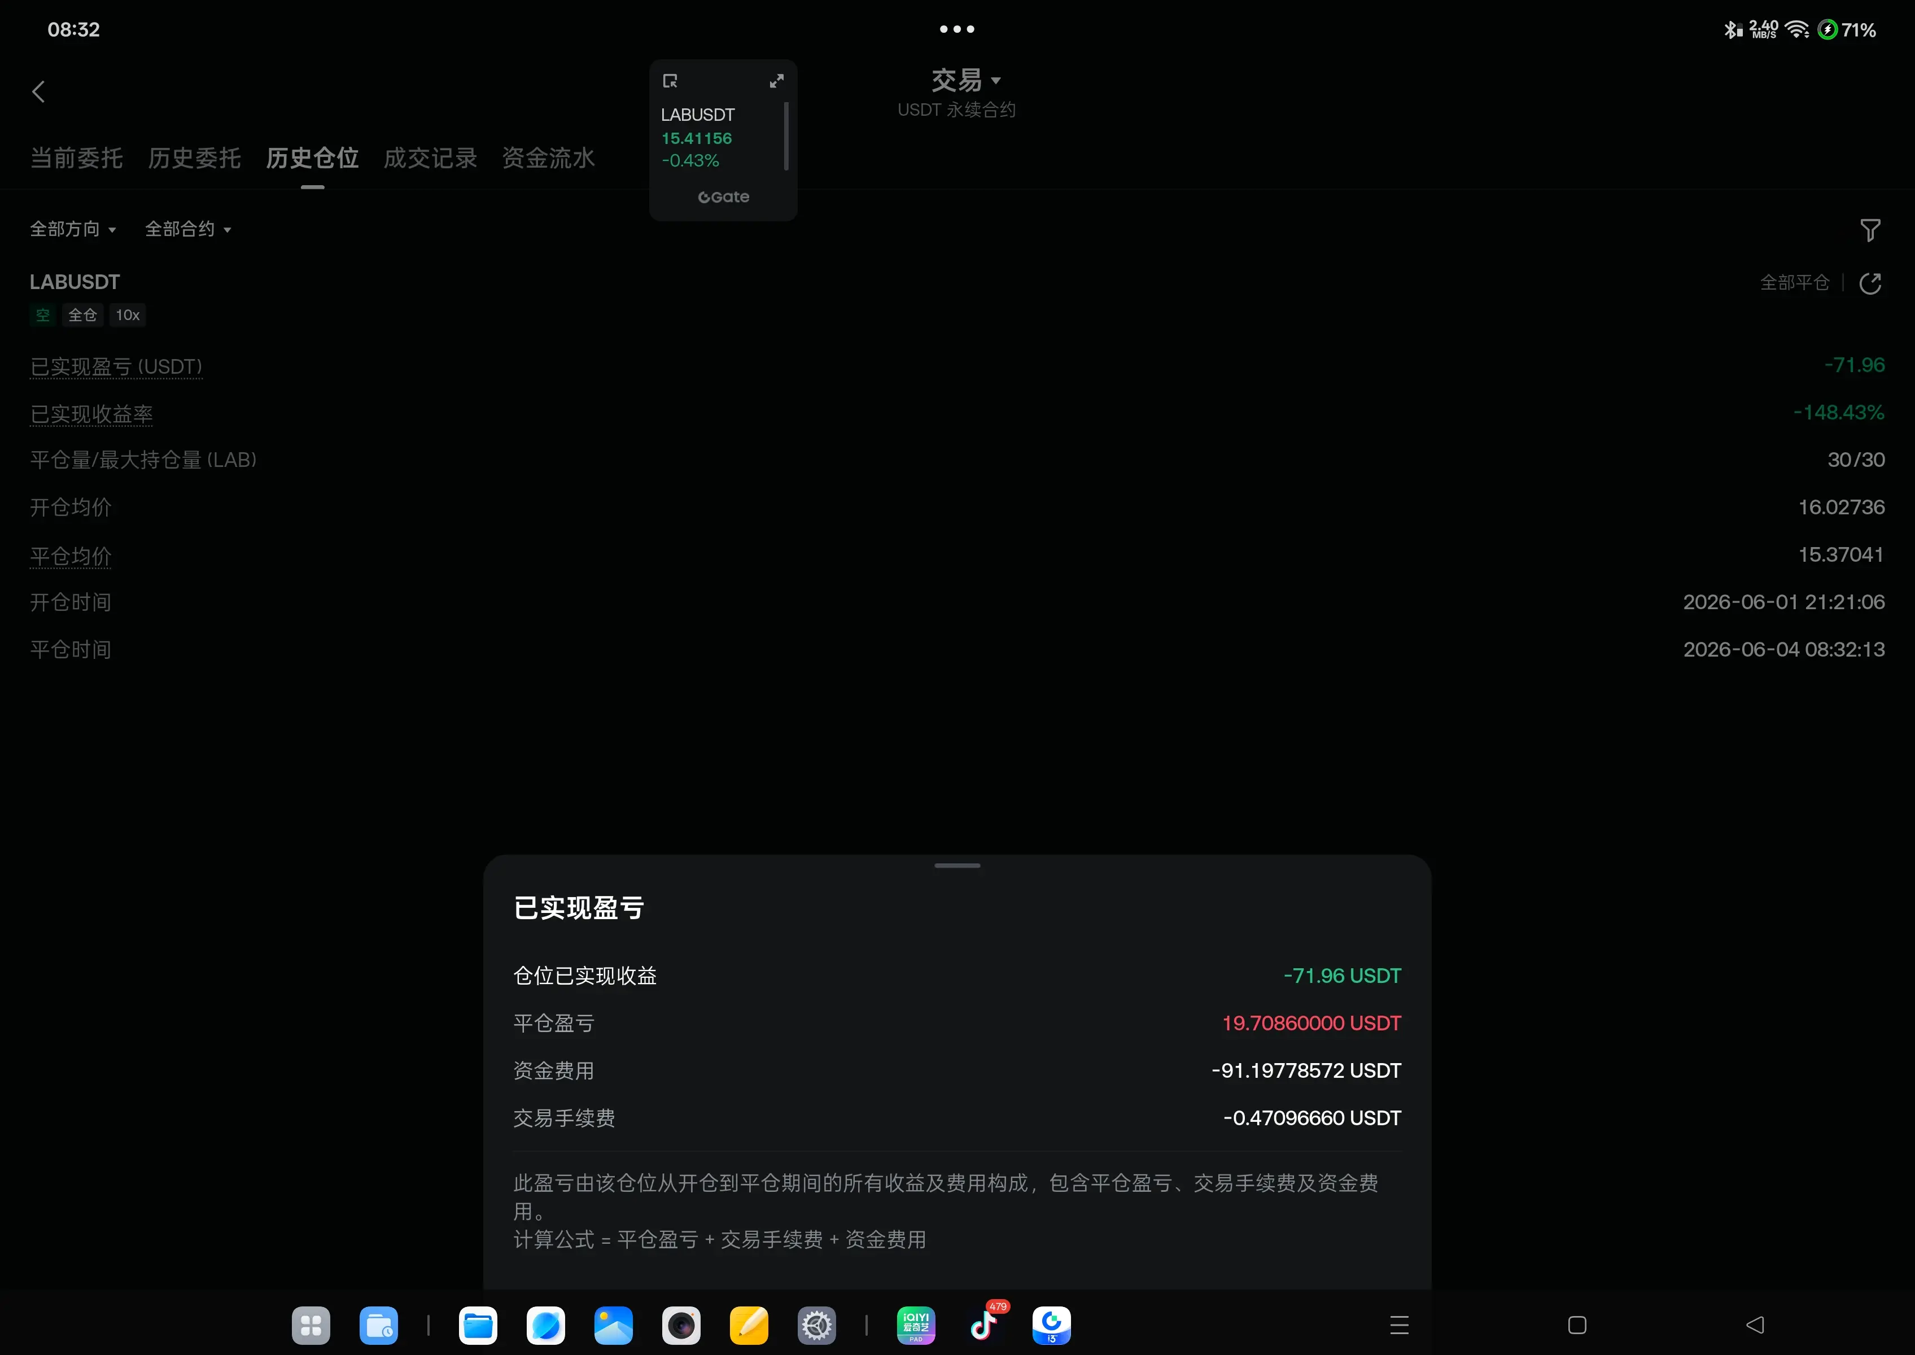The height and width of the screenshot is (1355, 1915).
Task: Tap the -91.19778572 USDT funding fee
Action: click(1306, 1072)
